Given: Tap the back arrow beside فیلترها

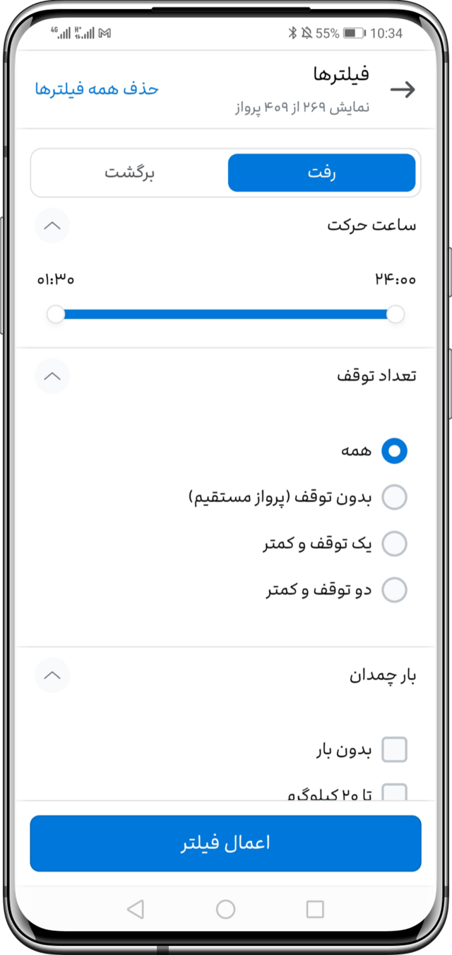Looking at the screenshot, I should coord(403,90).
